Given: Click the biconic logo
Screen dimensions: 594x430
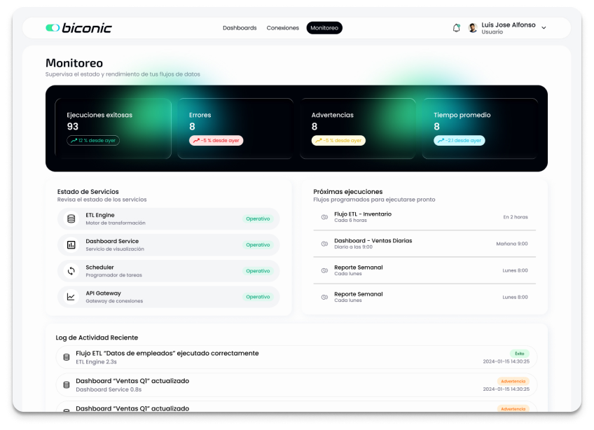Looking at the screenshot, I should pos(78,28).
